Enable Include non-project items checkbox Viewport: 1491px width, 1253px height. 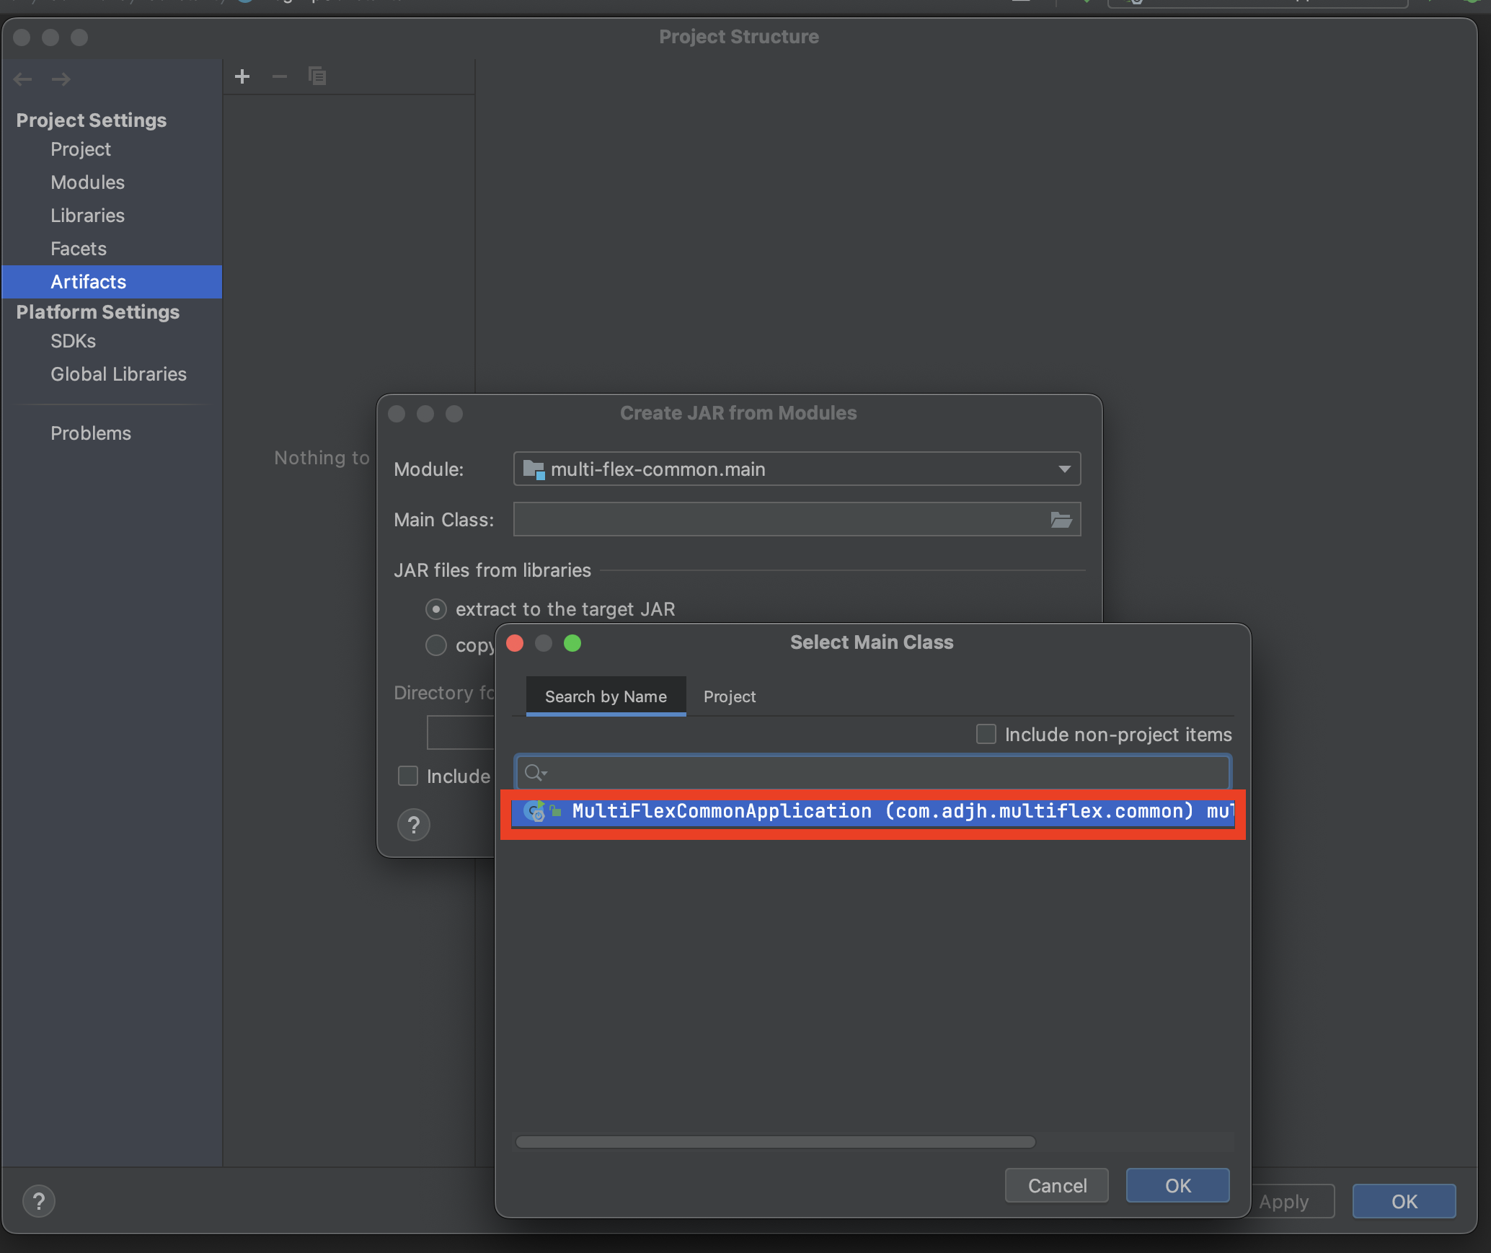tap(986, 734)
